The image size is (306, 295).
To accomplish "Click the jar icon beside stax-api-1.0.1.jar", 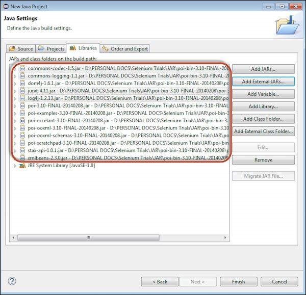I will tap(22, 150).
